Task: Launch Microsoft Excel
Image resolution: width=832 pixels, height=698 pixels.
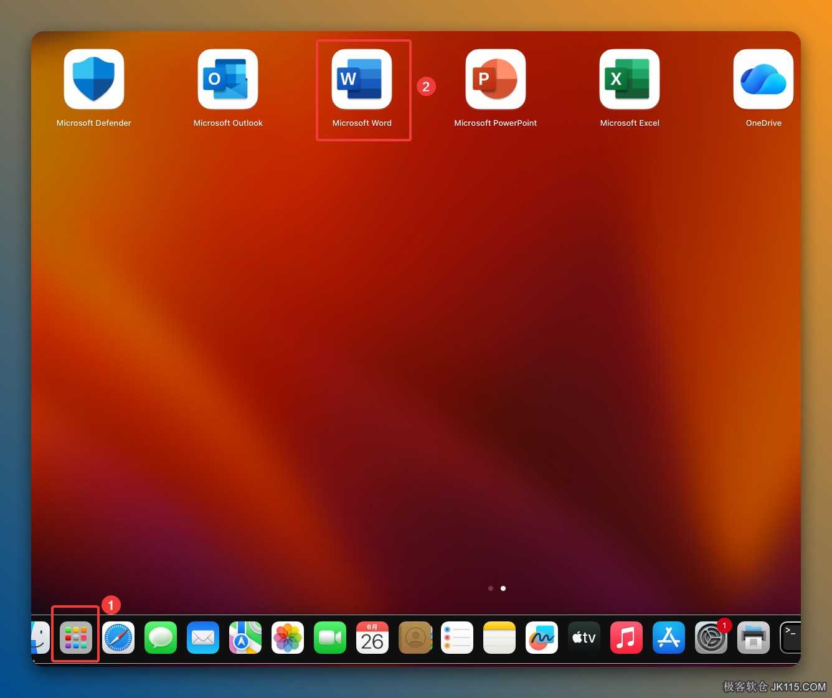Action: click(630, 79)
